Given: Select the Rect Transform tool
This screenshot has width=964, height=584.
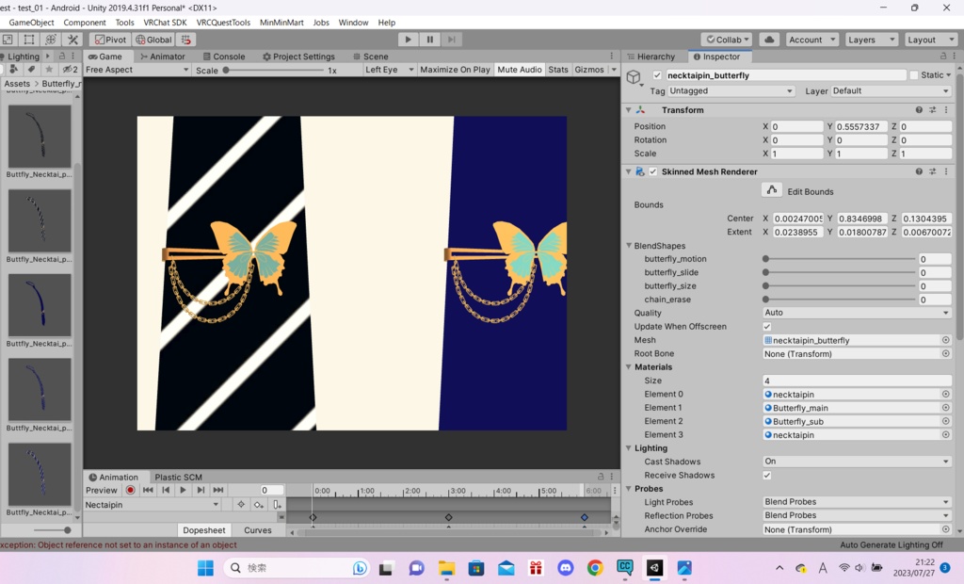Looking at the screenshot, I should pos(29,40).
